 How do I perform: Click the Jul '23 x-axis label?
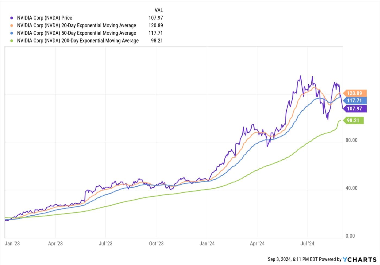(x=106, y=243)
